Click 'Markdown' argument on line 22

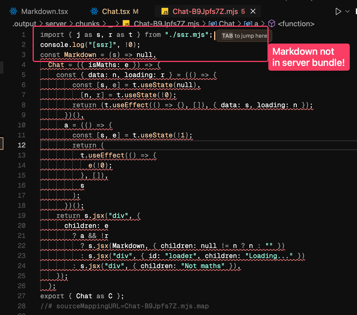tap(129, 246)
